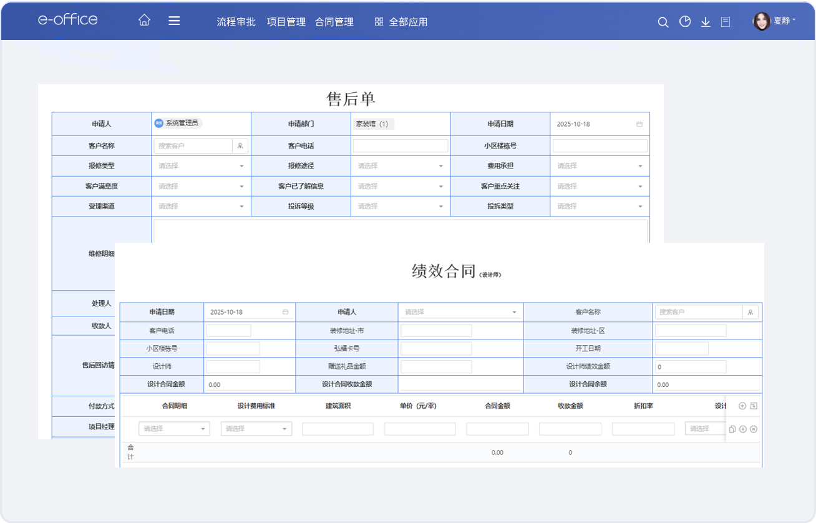Expand the 报修类型 dropdown
The image size is (816, 523).
click(x=201, y=166)
